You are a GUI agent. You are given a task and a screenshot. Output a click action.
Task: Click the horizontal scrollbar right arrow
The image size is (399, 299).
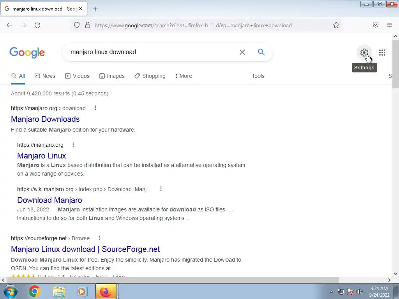tap(389, 280)
